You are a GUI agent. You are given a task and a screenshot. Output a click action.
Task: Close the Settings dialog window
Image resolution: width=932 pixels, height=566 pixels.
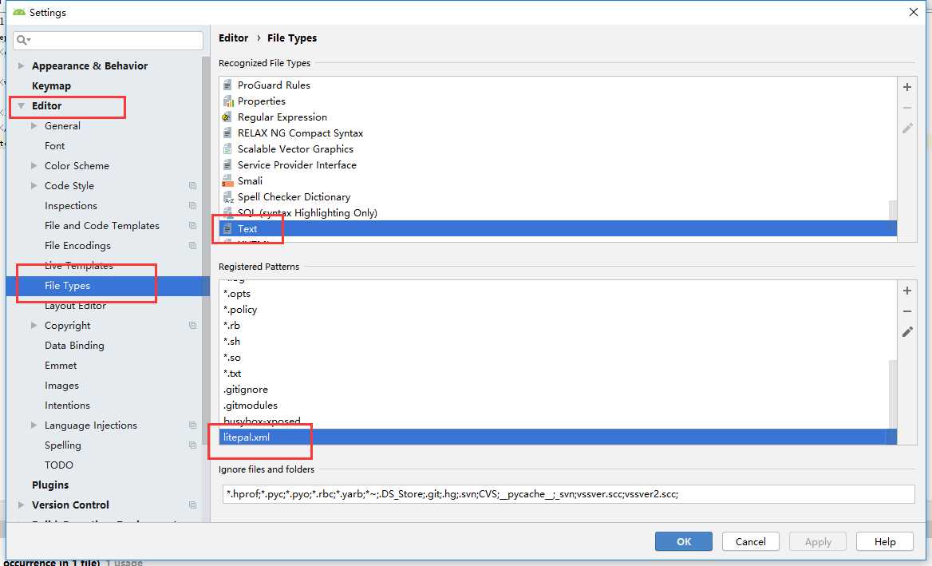914,12
